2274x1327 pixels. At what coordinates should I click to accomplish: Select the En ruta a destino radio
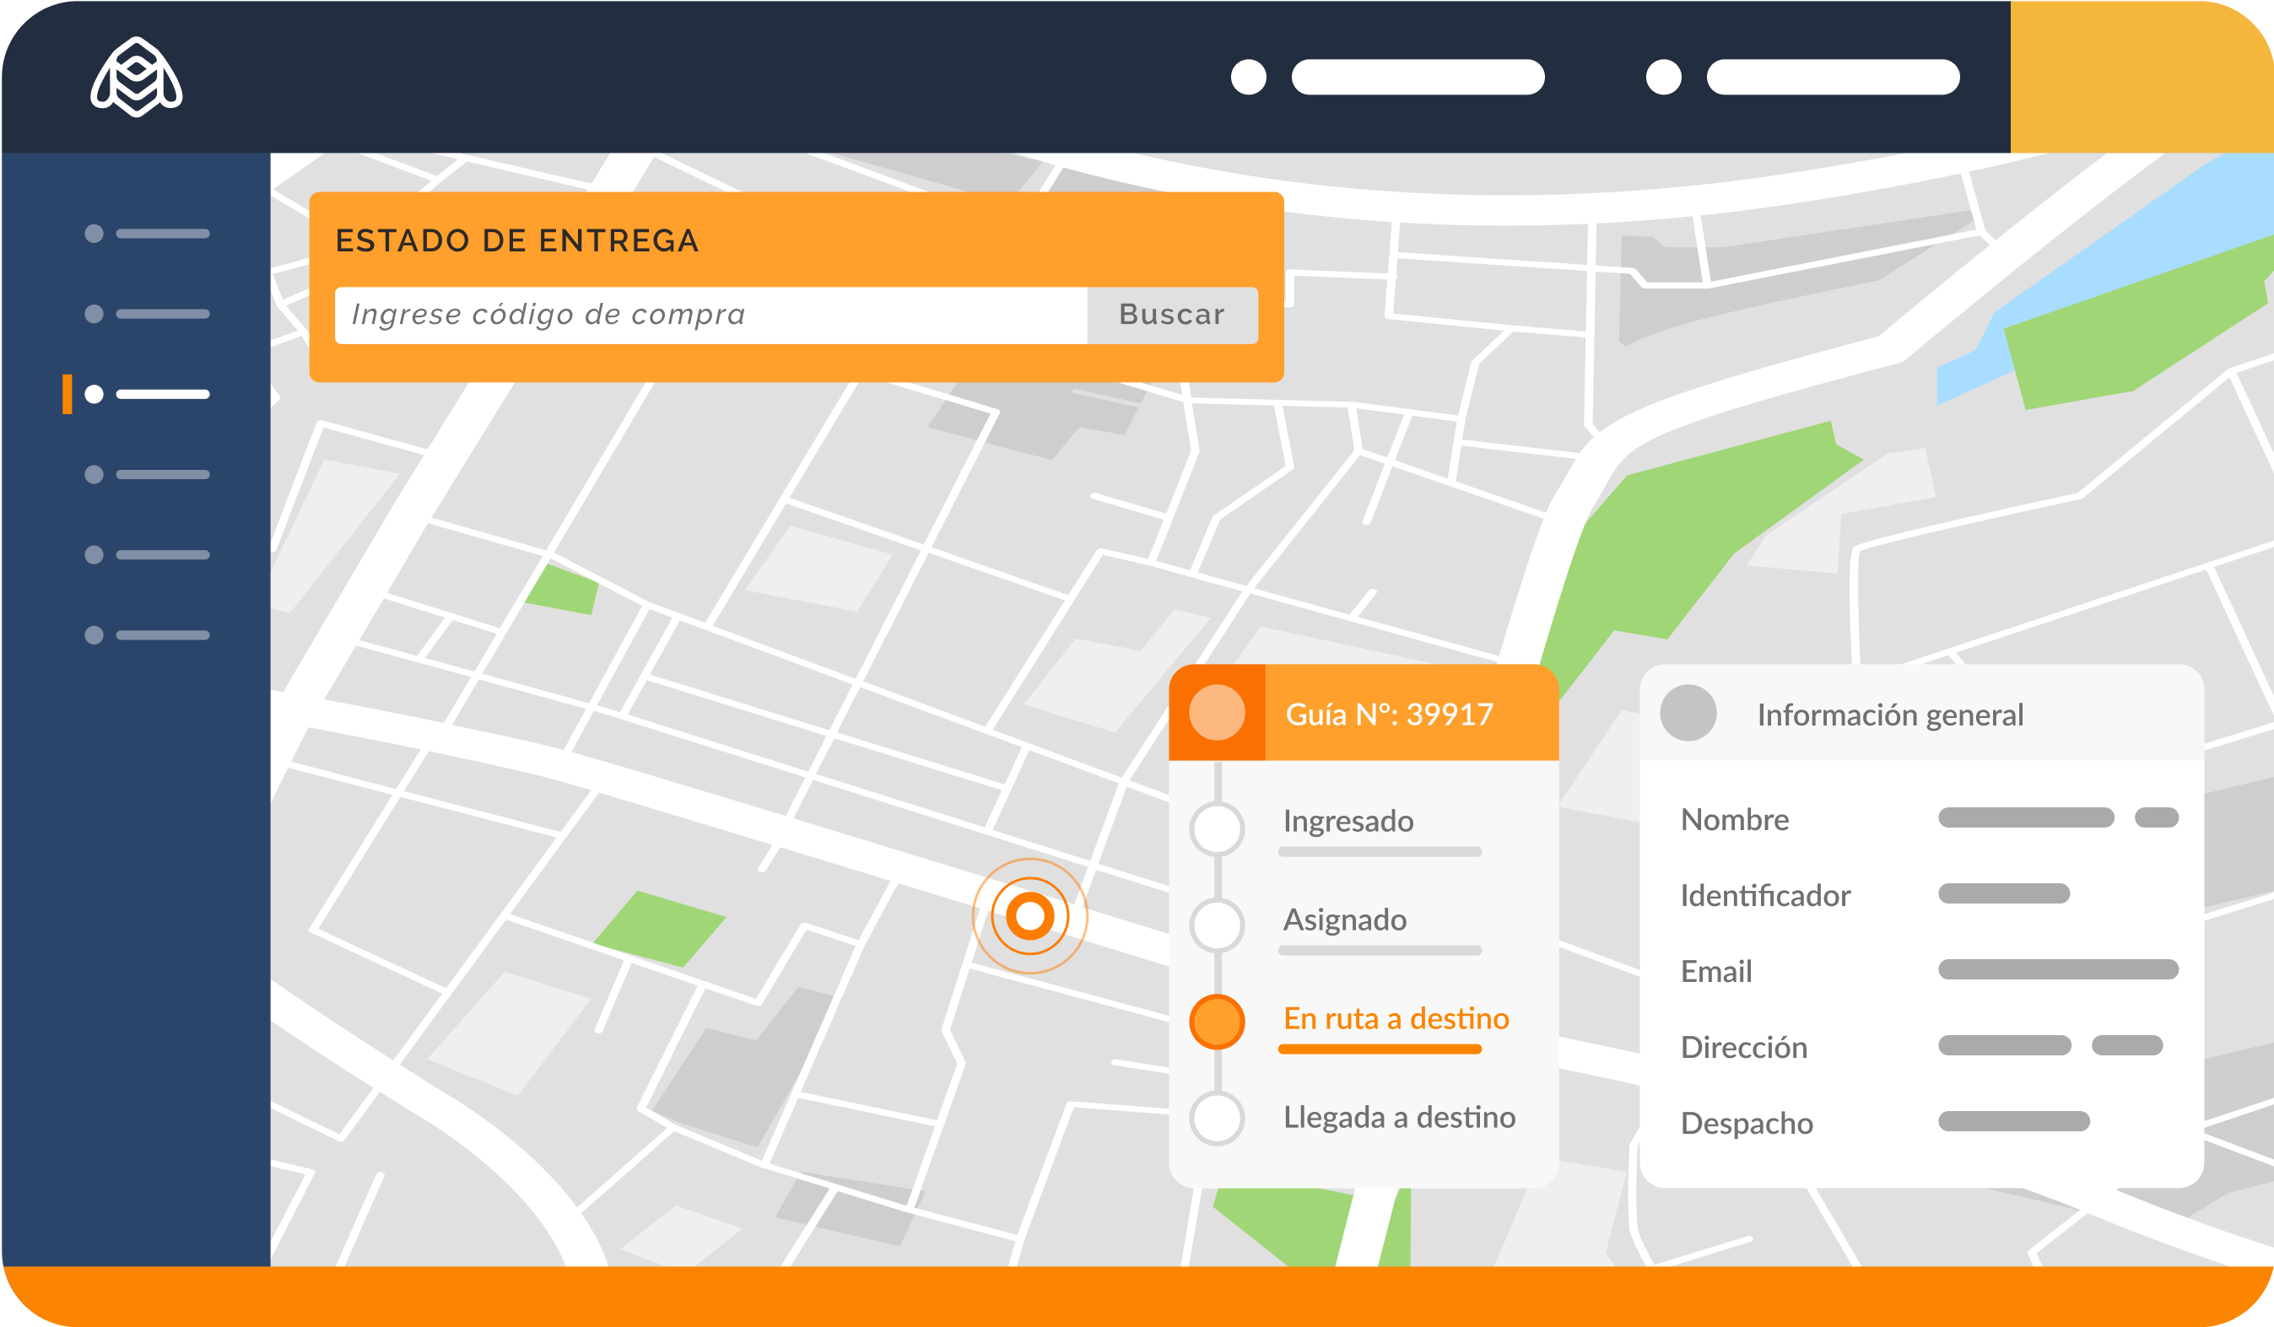(x=1218, y=1022)
